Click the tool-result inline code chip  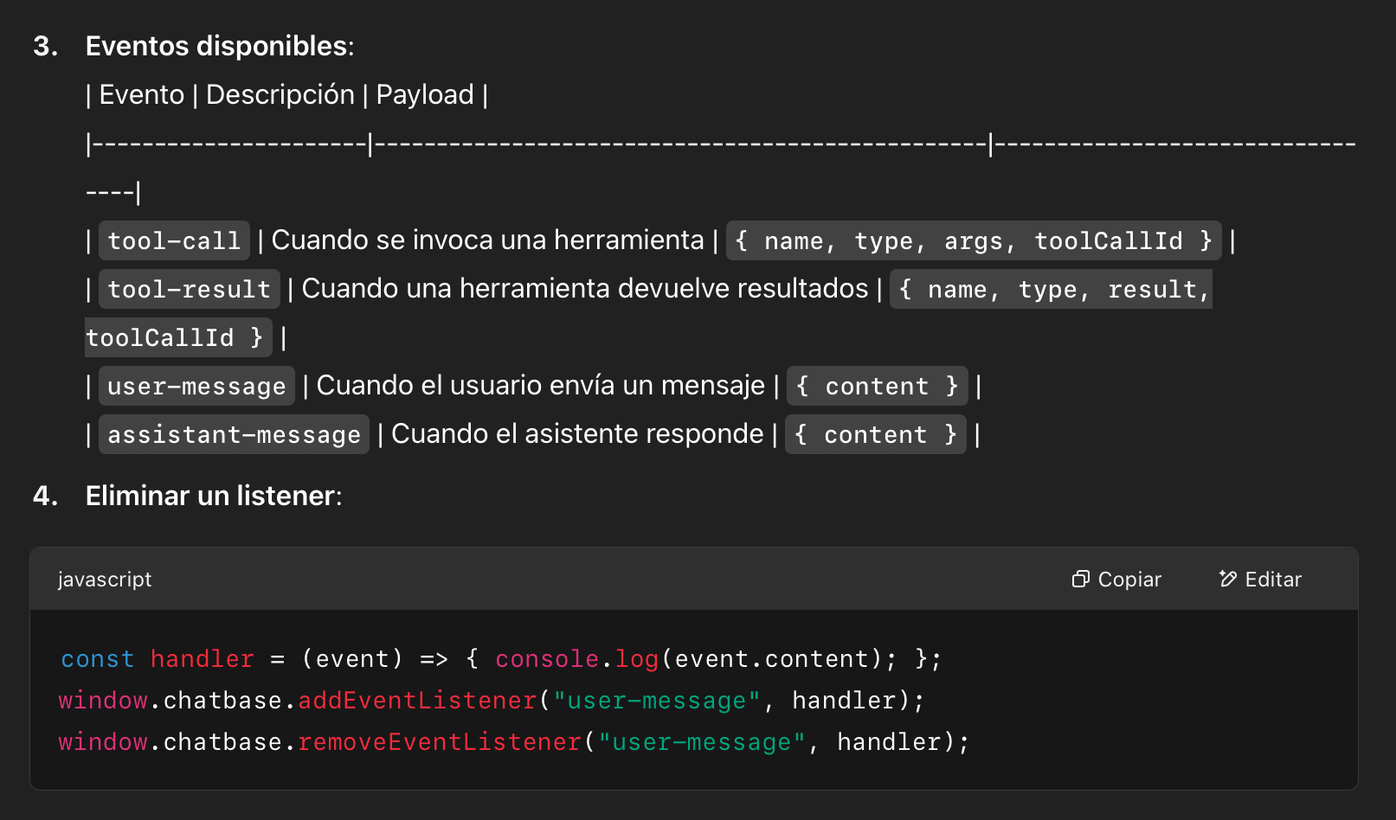[189, 289]
